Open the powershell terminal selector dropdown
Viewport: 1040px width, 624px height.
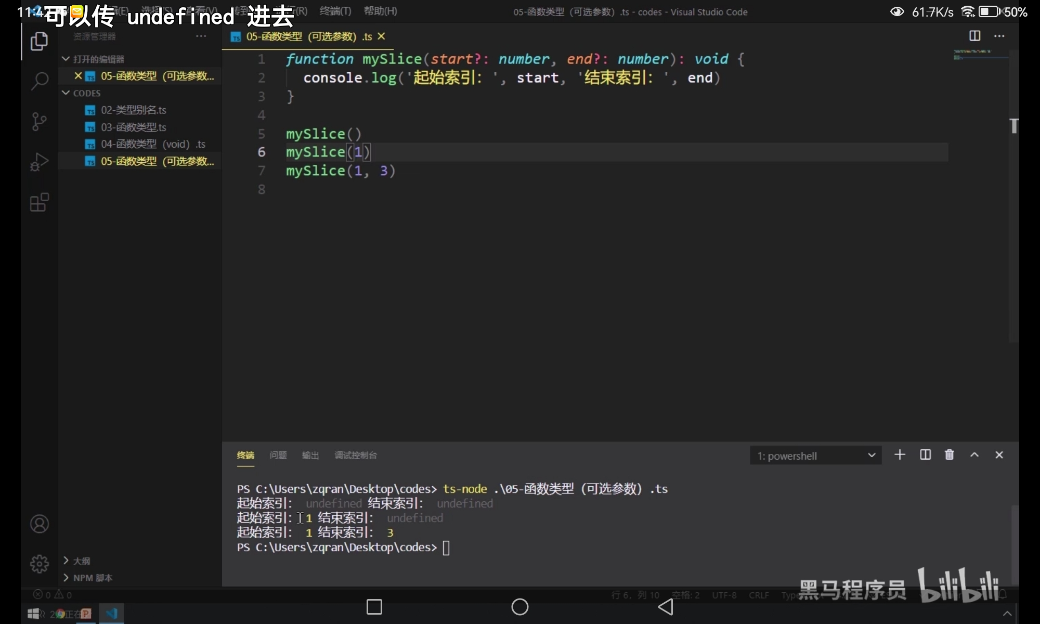[x=815, y=456]
